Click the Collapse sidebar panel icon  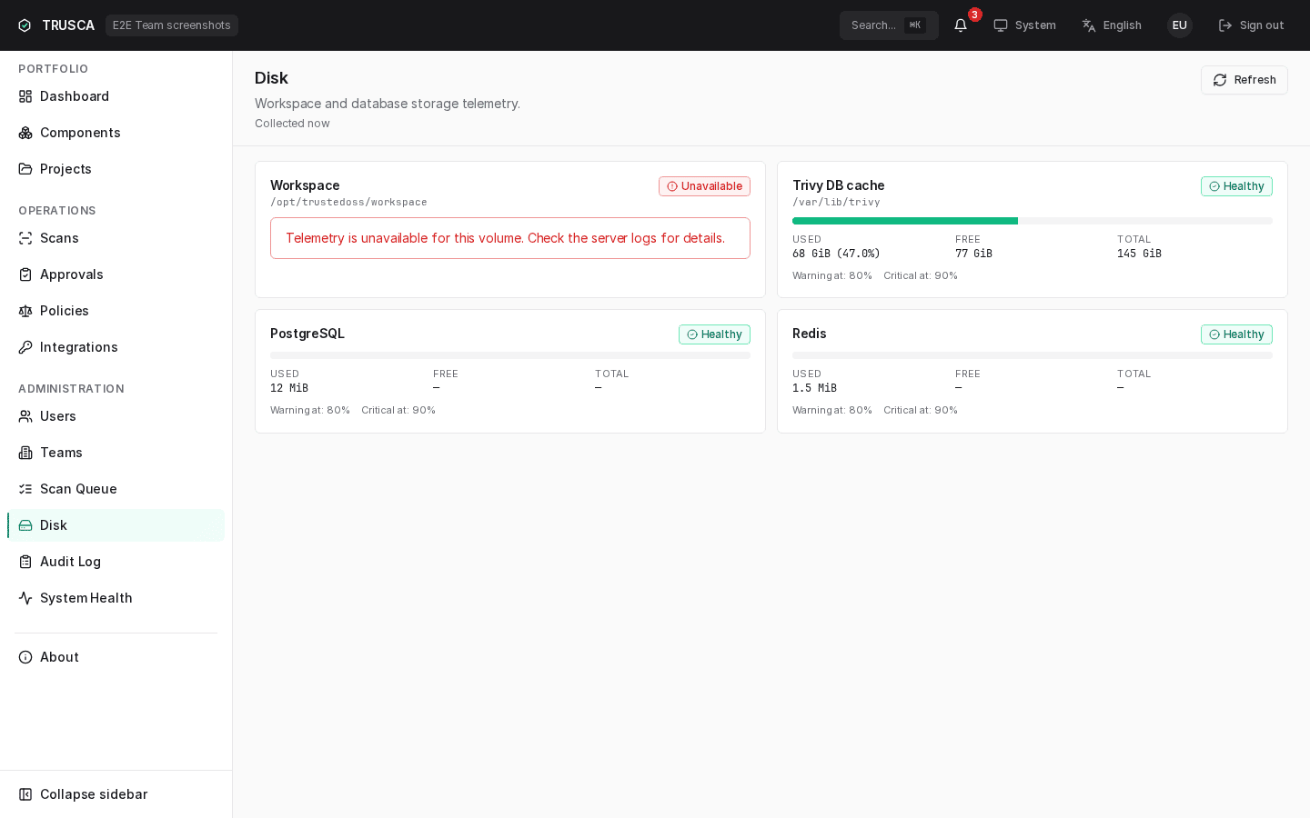tap(25, 794)
